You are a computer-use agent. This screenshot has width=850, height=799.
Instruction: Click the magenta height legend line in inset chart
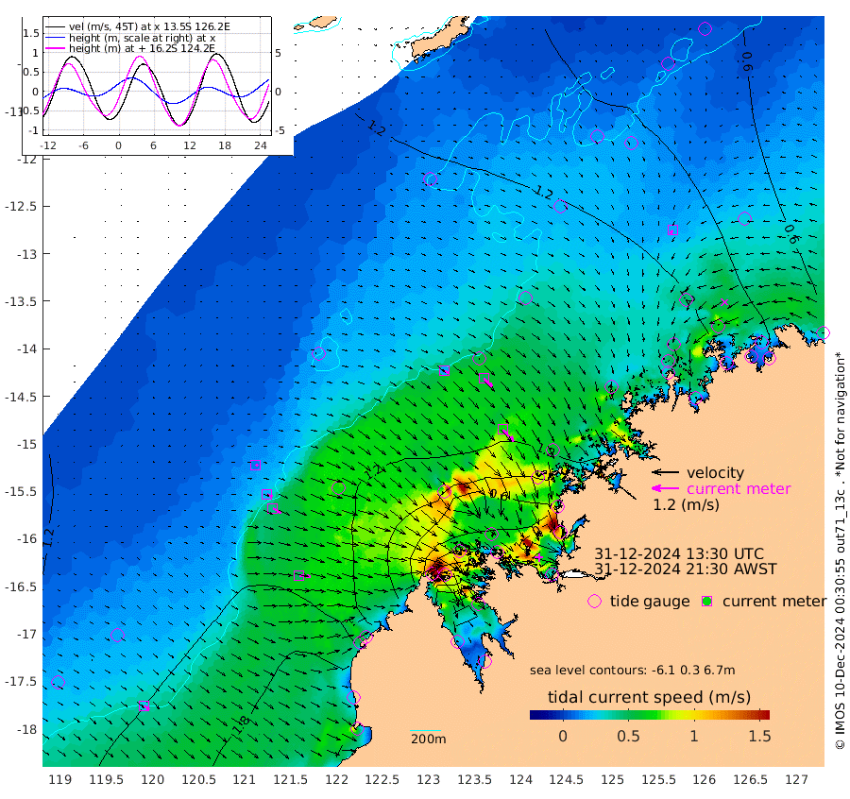click(56, 48)
